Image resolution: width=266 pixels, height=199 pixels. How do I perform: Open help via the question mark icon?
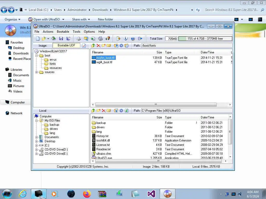click(133, 39)
